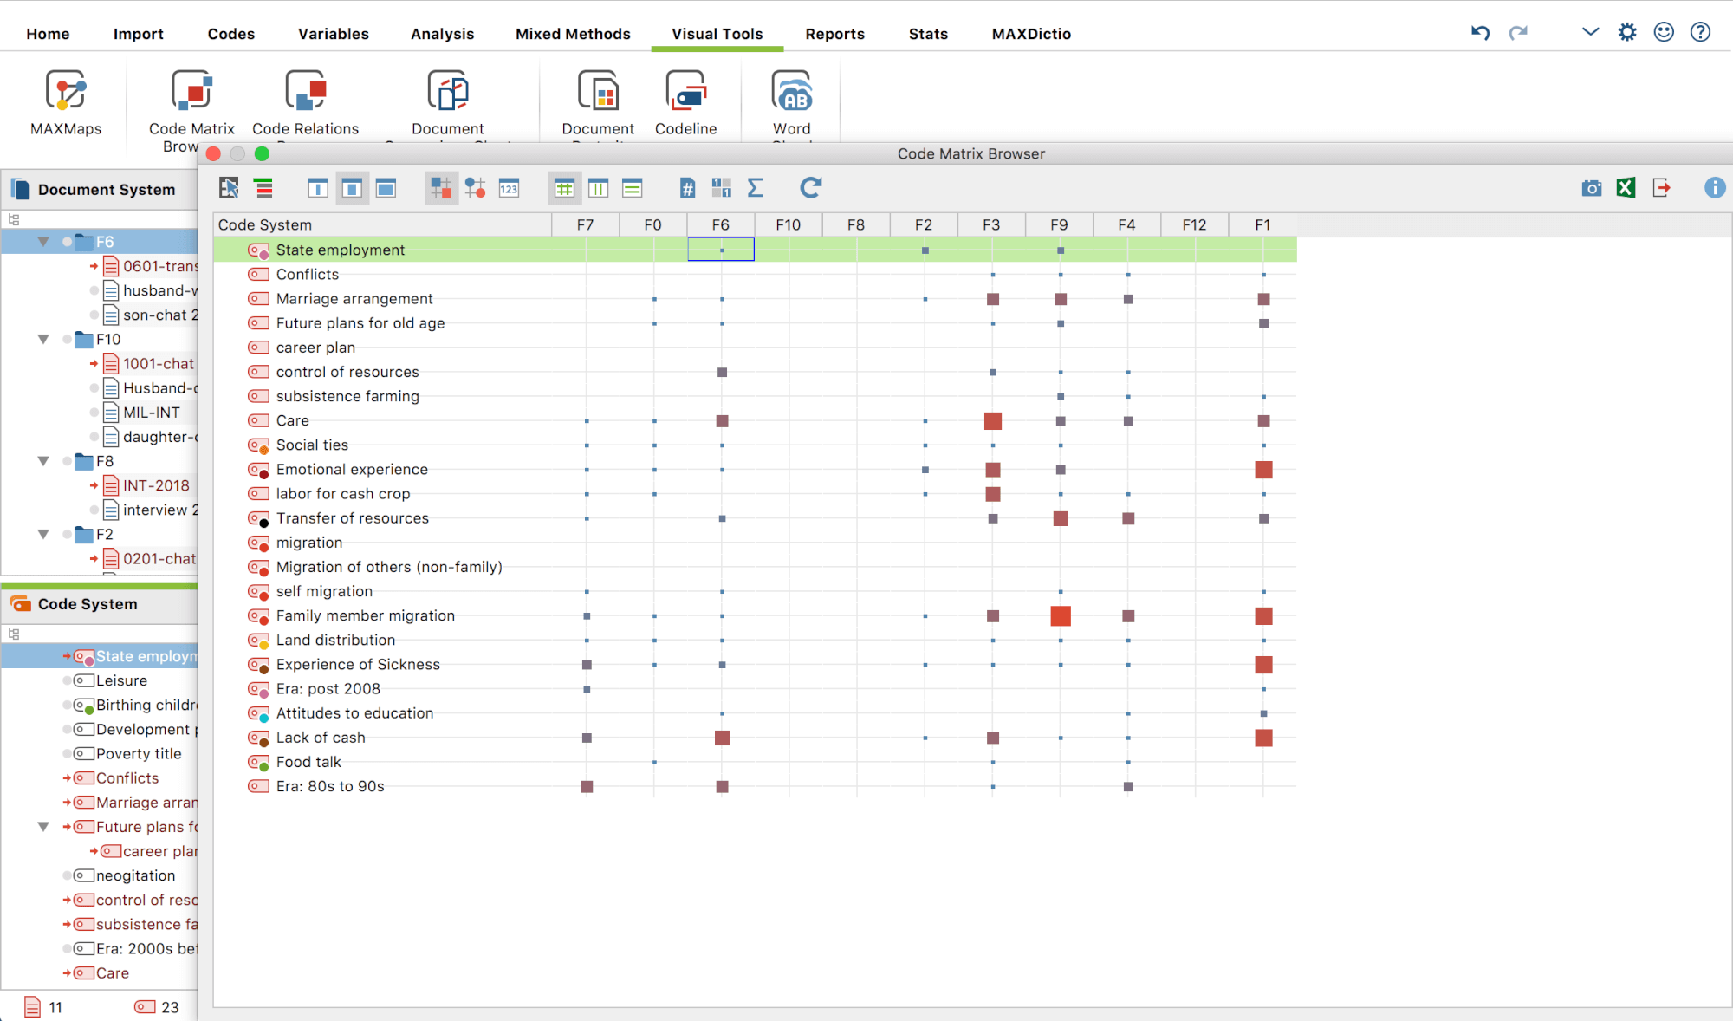Image resolution: width=1733 pixels, height=1021 pixels.
Task: Click the F9 column header
Action: pos(1059,224)
